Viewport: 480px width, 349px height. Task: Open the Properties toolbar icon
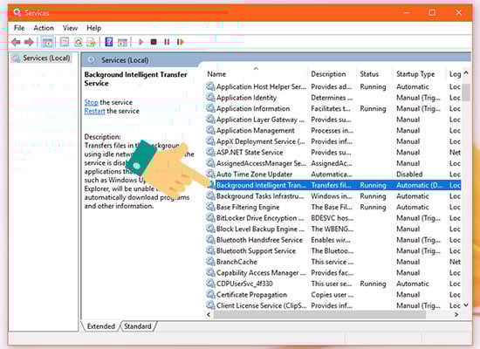point(65,42)
